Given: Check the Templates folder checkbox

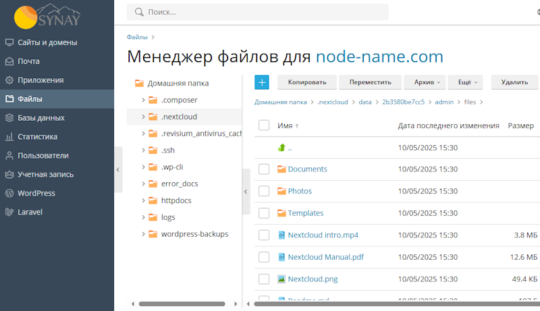Looking at the screenshot, I should (264, 213).
